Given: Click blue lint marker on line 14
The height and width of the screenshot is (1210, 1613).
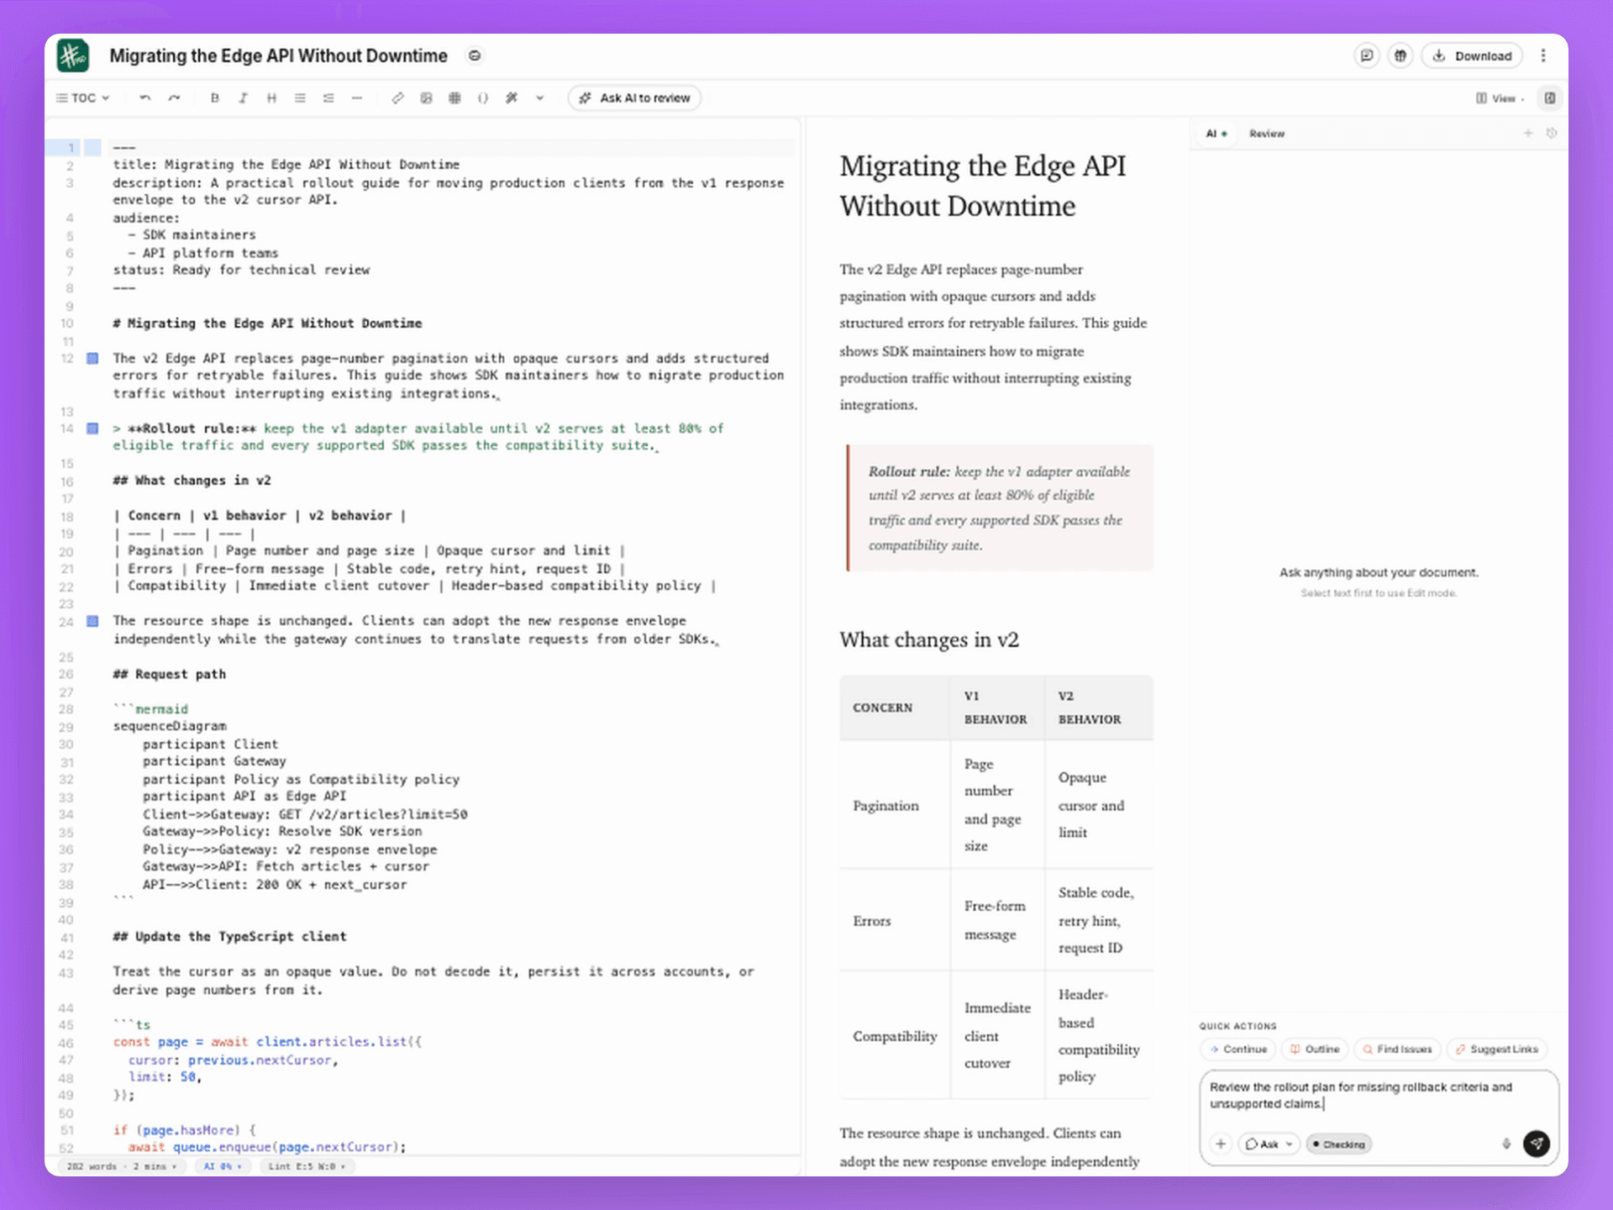Looking at the screenshot, I should point(93,429).
